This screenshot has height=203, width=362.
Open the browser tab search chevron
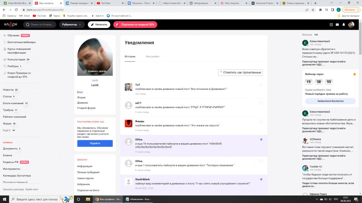click(x=332, y=3)
